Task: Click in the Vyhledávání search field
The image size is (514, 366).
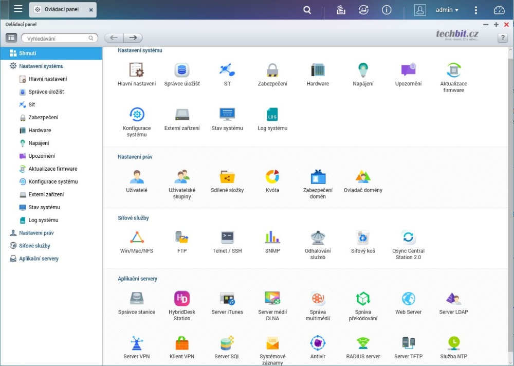Action: click(x=56, y=38)
